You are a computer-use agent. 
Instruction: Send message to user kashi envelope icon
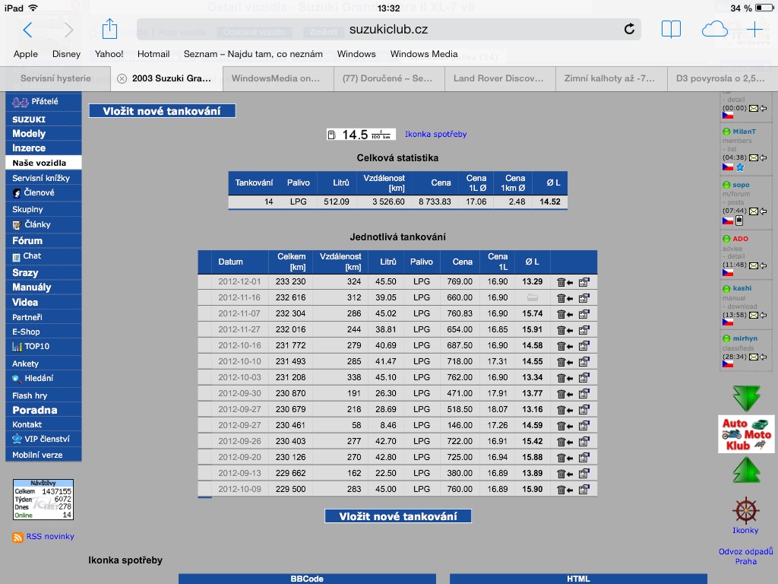754,315
